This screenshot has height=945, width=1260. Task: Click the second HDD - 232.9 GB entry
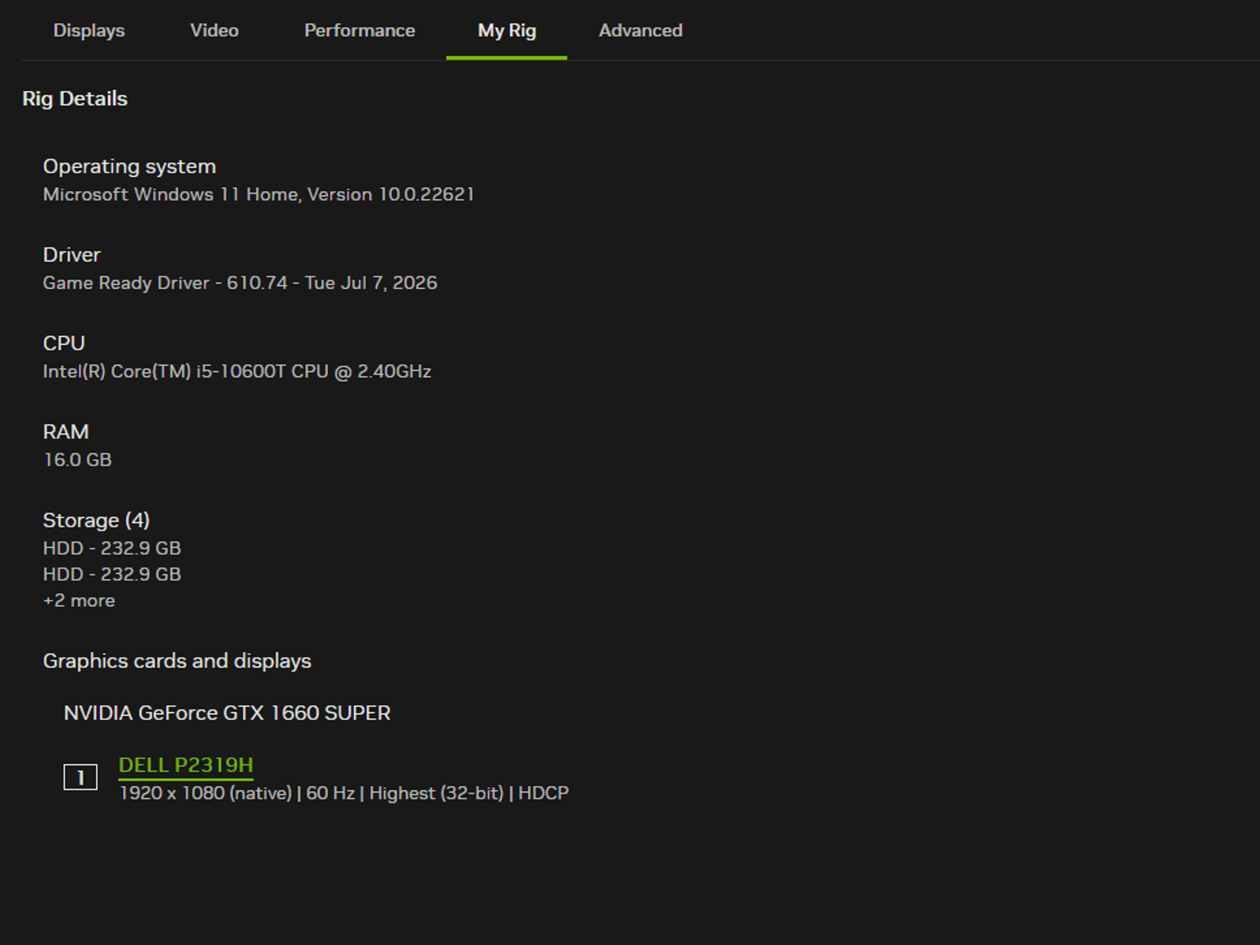[x=112, y=575]
